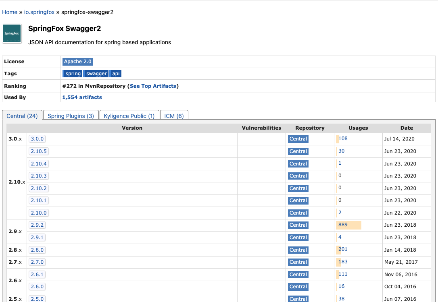Screen dimensions: 438x302
Task: Open 38 usages of version 2.5.0
Action: tap(341, 299)
